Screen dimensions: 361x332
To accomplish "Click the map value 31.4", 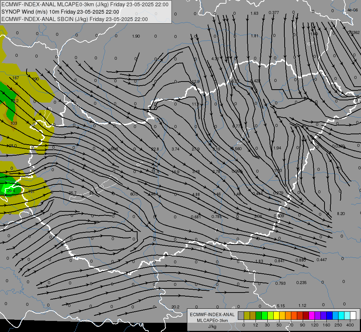I will pyautogui.click(x=155, y=172).
